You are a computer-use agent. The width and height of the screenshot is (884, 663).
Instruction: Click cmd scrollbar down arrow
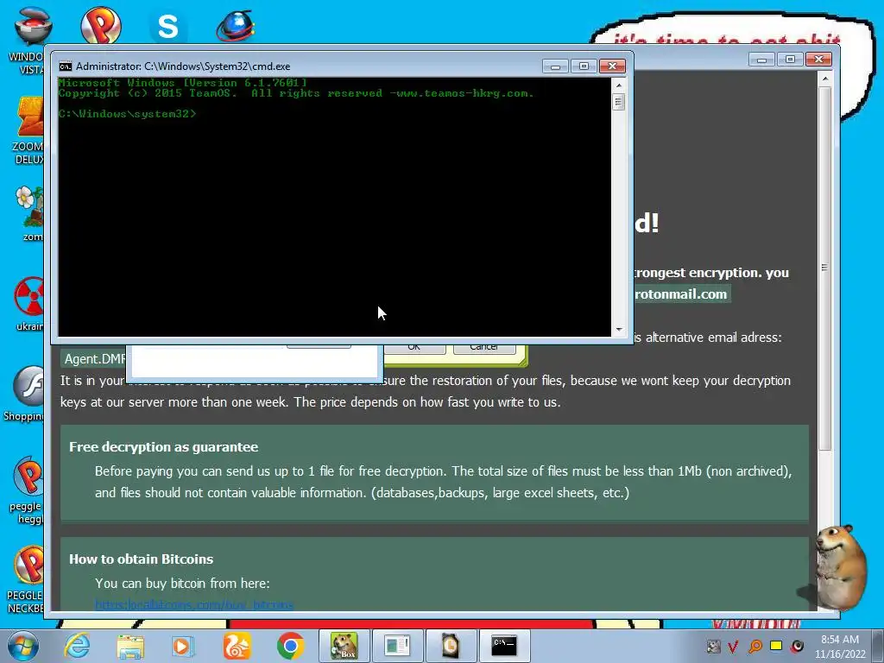click(619, 329)
